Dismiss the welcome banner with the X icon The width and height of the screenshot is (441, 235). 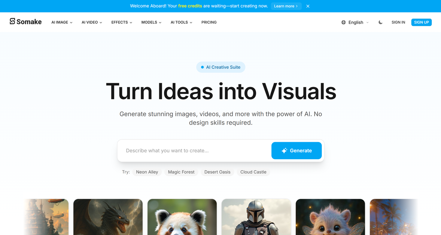tap(308, 6)
